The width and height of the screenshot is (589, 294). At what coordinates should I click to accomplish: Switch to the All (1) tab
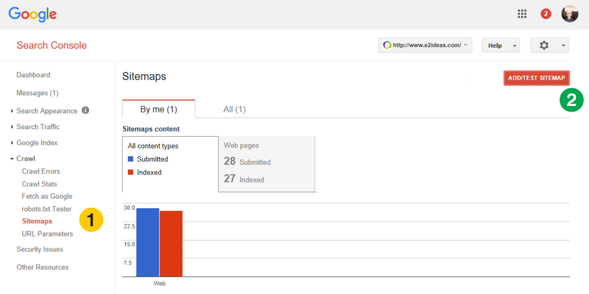[x=235, y=109]
